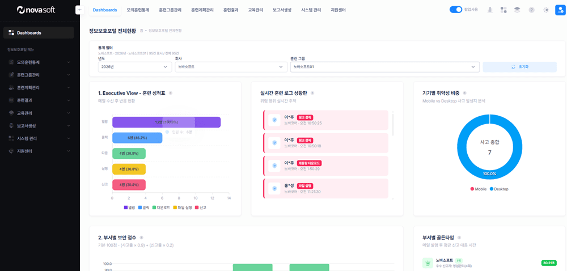The width and height of the screenshot is (567, 271).
Task: Expand the 교육관리 sidebar chevron
Action: point(69,113)
